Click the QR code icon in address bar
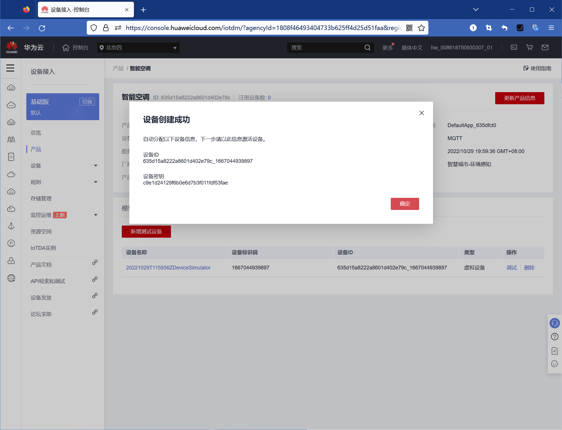This screenshot has height=430, width=562. click(409, 28)
